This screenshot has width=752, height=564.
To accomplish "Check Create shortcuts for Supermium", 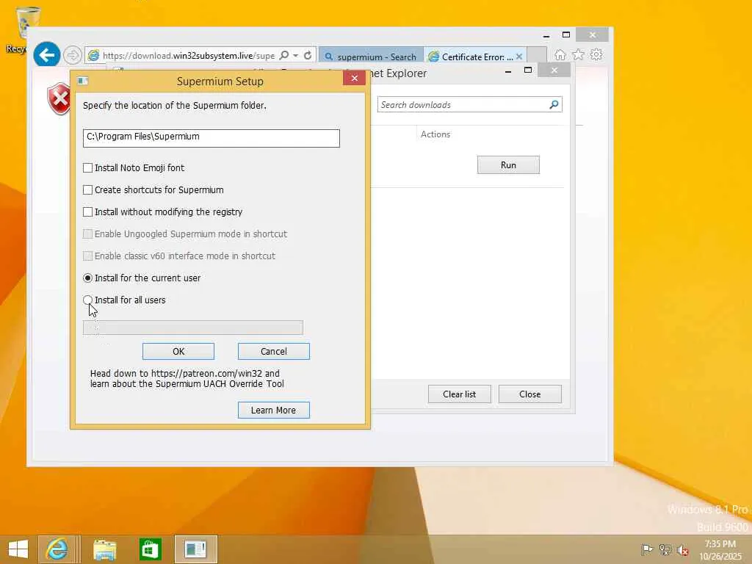I will 88,190.
